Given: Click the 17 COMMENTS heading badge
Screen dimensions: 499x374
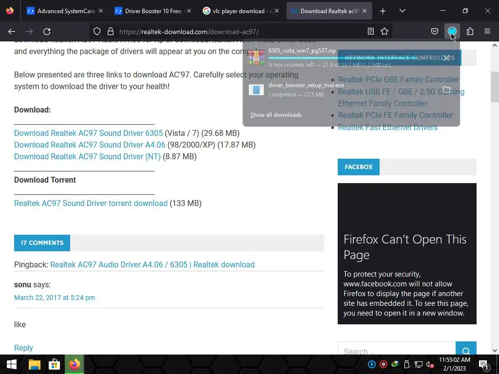Looking at the screenshot, I should (x=42, y=243).
